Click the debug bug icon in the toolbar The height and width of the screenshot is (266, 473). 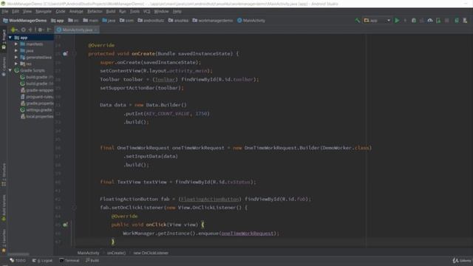tap(414, 21)
